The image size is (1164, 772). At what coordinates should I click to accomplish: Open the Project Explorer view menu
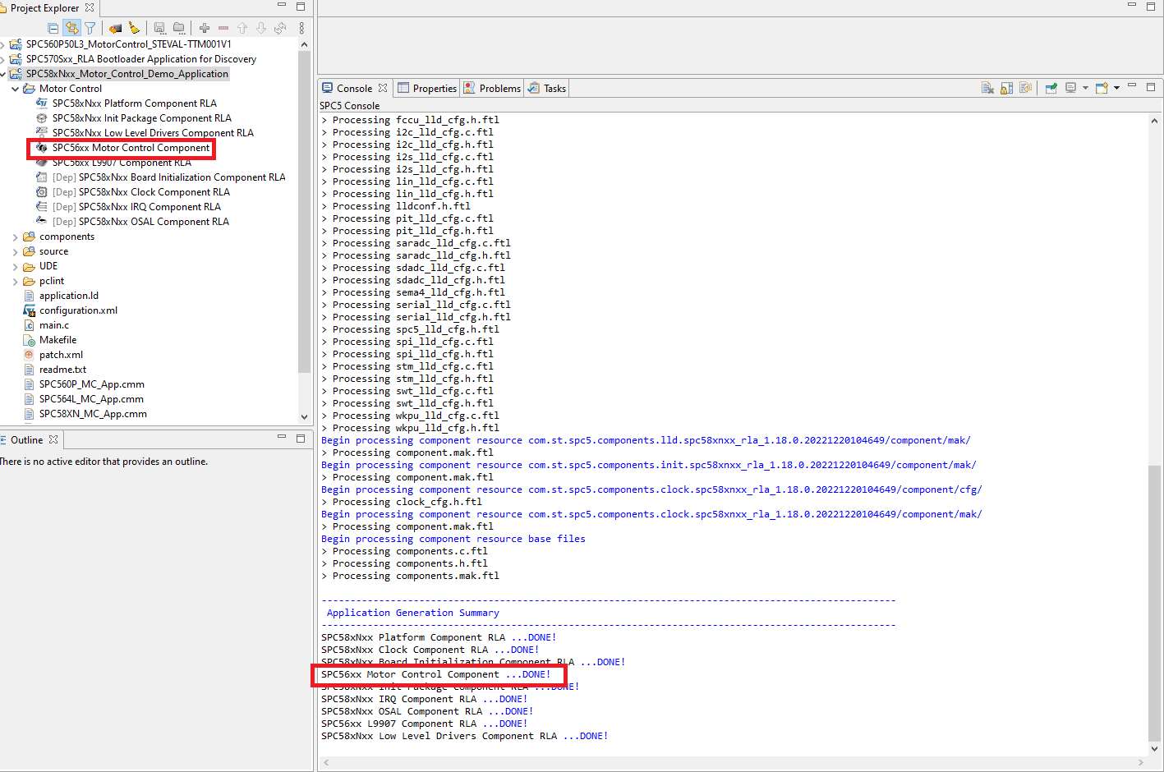(301, 27)
